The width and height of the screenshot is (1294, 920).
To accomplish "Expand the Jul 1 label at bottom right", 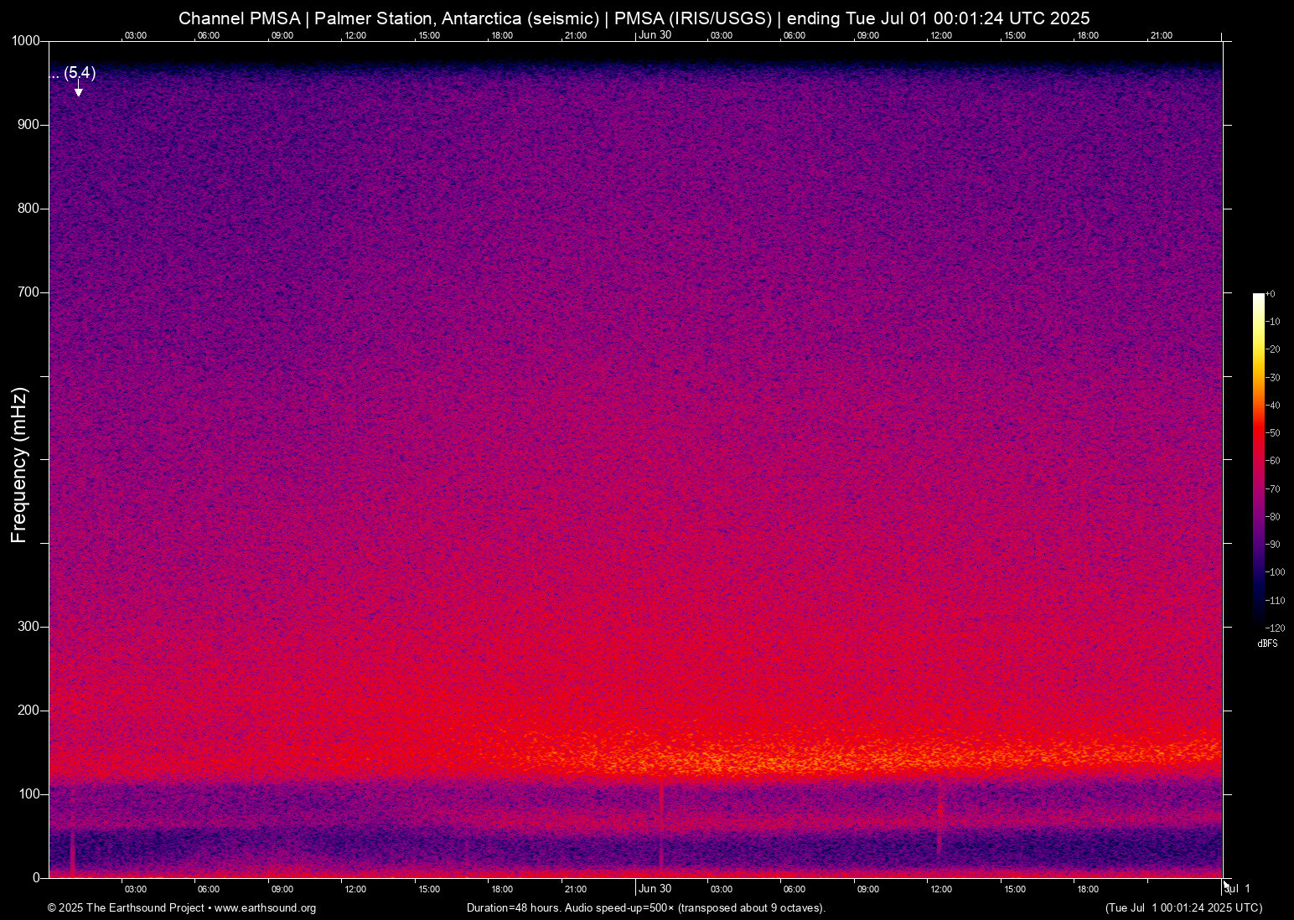I will [x=1238, y=887].
